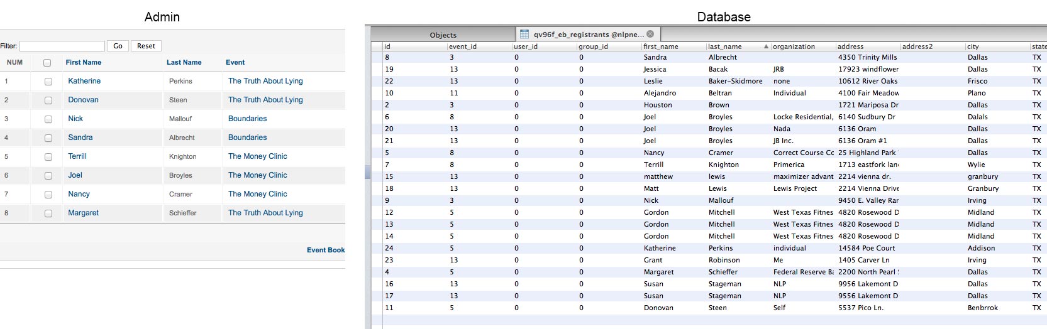The width and height of the screenshot is (1047, 329).
Task: Select the checkbox for Margaret Schieffer
Action: (x=48, y=213)
